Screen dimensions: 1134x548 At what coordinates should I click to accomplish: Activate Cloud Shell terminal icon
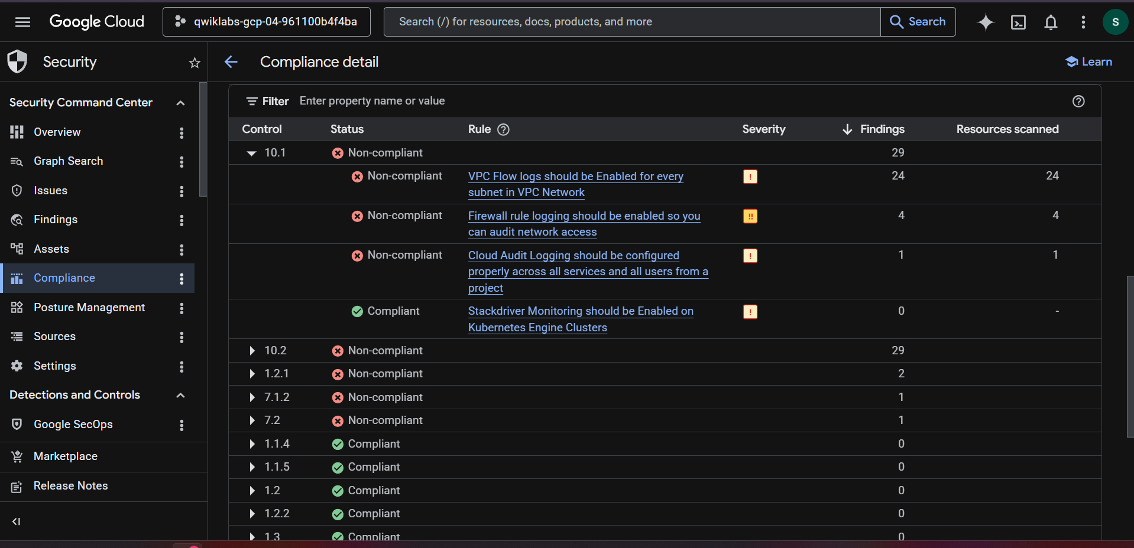[1018, 22]
